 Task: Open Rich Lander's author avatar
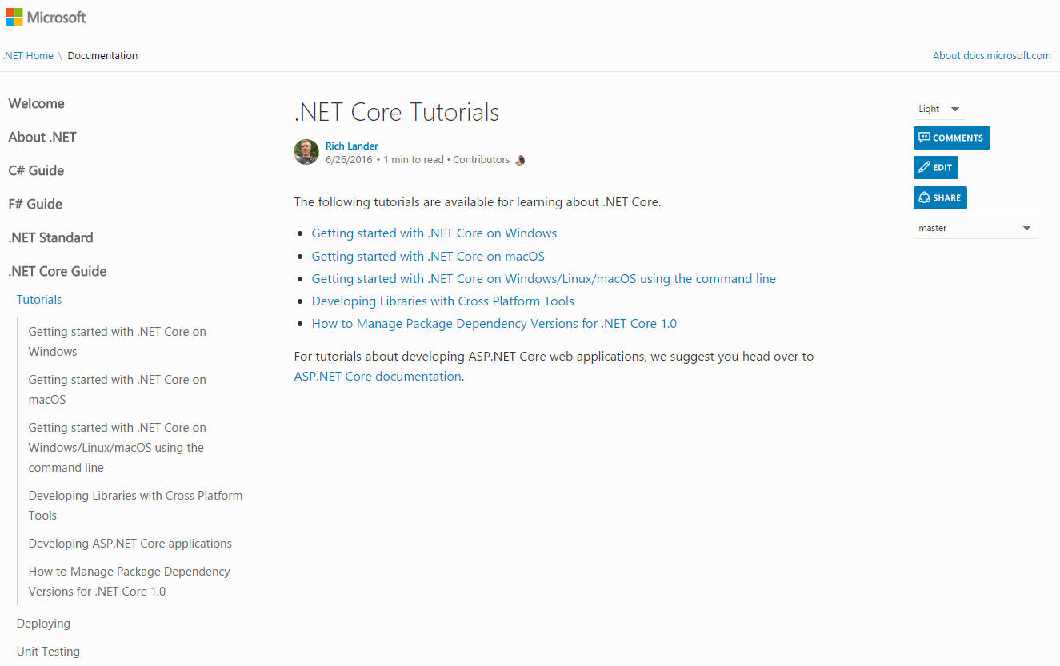(x=306, y=152)
